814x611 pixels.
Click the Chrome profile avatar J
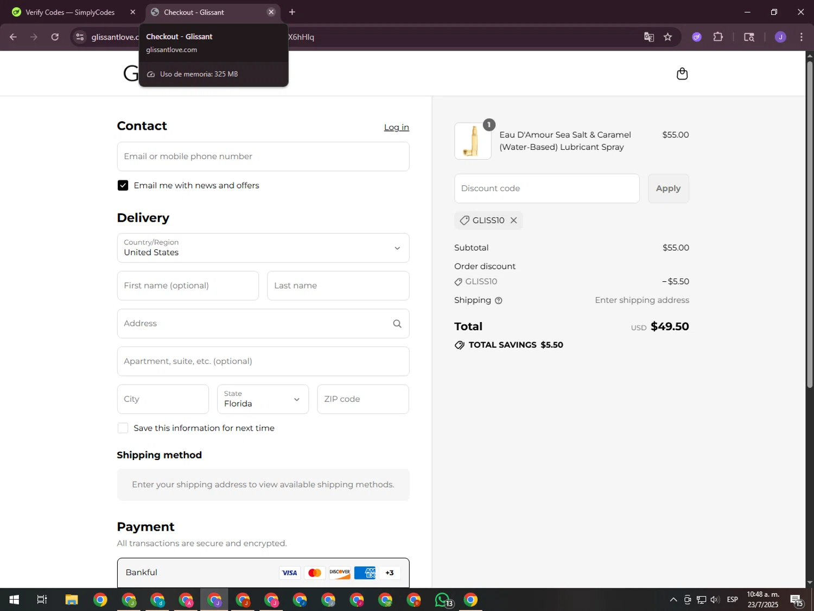[780, 37]
